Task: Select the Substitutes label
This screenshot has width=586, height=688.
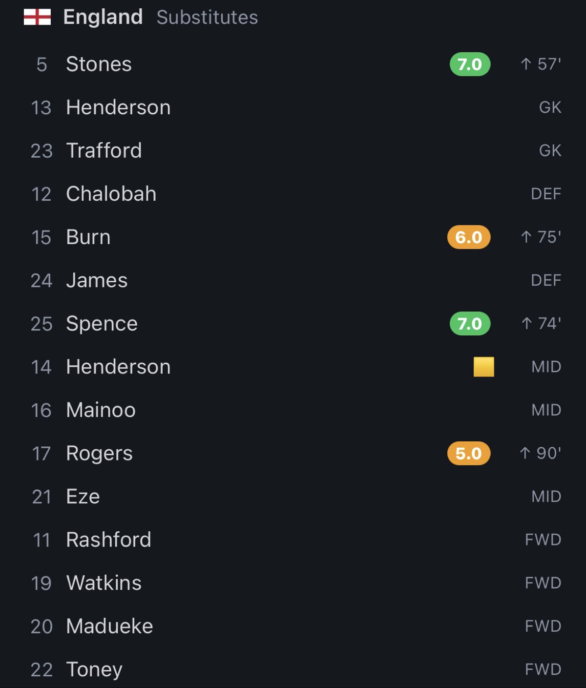Action: point(207,18)
